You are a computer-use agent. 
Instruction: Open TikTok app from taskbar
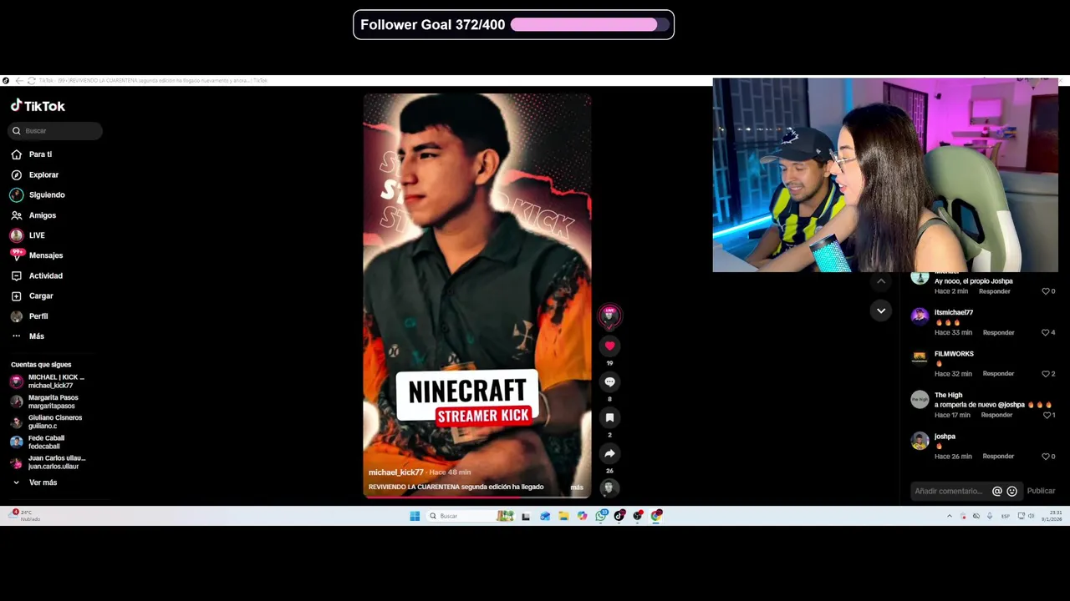[x=619, y=516]
